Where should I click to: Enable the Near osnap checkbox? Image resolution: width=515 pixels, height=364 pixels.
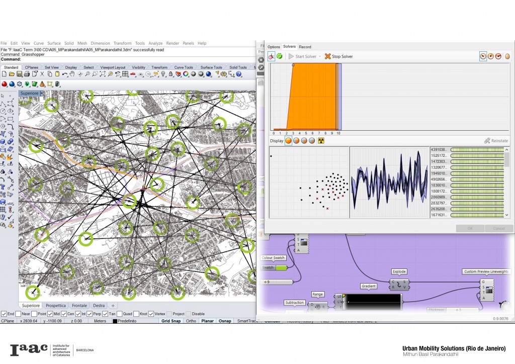pos(19,314)
